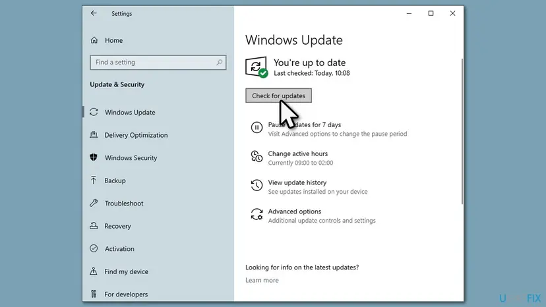This screenshot has height=307, width=546.
Task: Go back with the Settings back arrow
Action: (94, 13)
